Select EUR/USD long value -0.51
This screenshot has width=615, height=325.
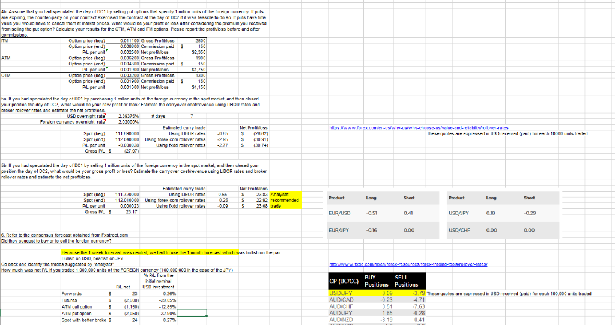pyautogui.click(x=371, y=213)
